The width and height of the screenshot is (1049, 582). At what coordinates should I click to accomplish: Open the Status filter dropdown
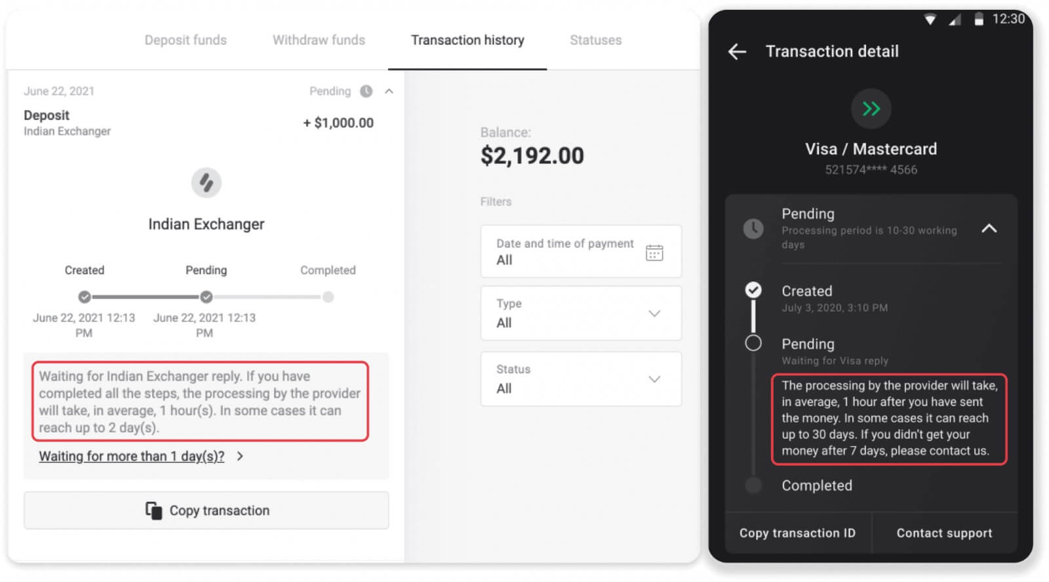coord(654,379)
